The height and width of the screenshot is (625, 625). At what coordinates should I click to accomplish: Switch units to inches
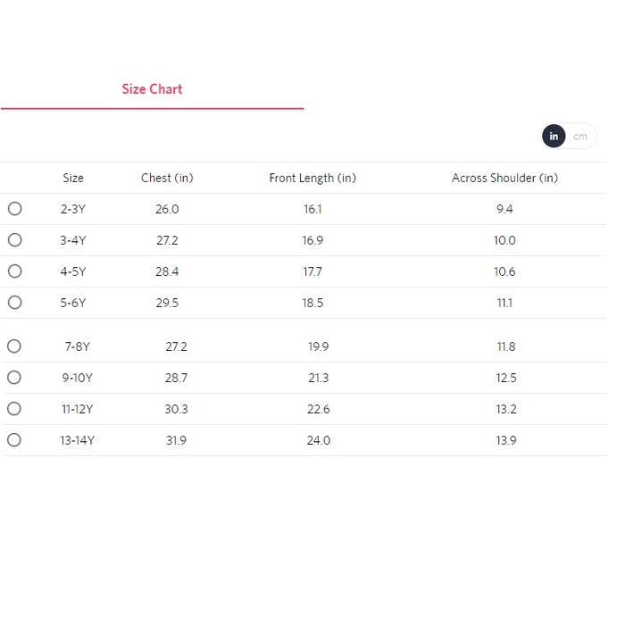tap(554, 137)
